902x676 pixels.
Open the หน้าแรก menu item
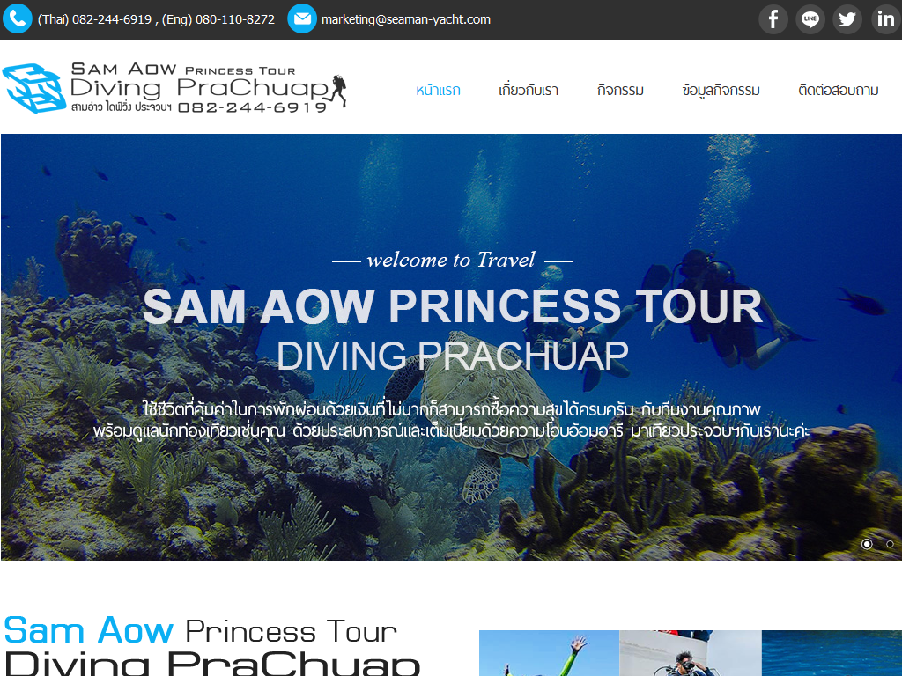[439, 91]
